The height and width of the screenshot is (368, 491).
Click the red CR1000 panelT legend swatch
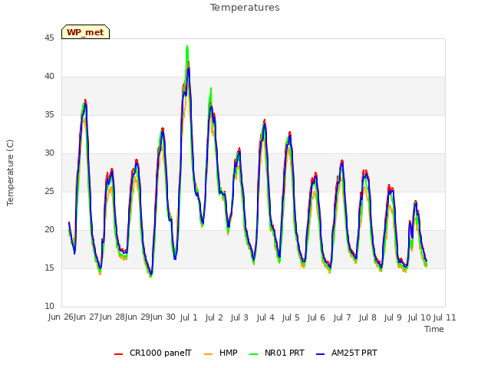tap(118, 354)
